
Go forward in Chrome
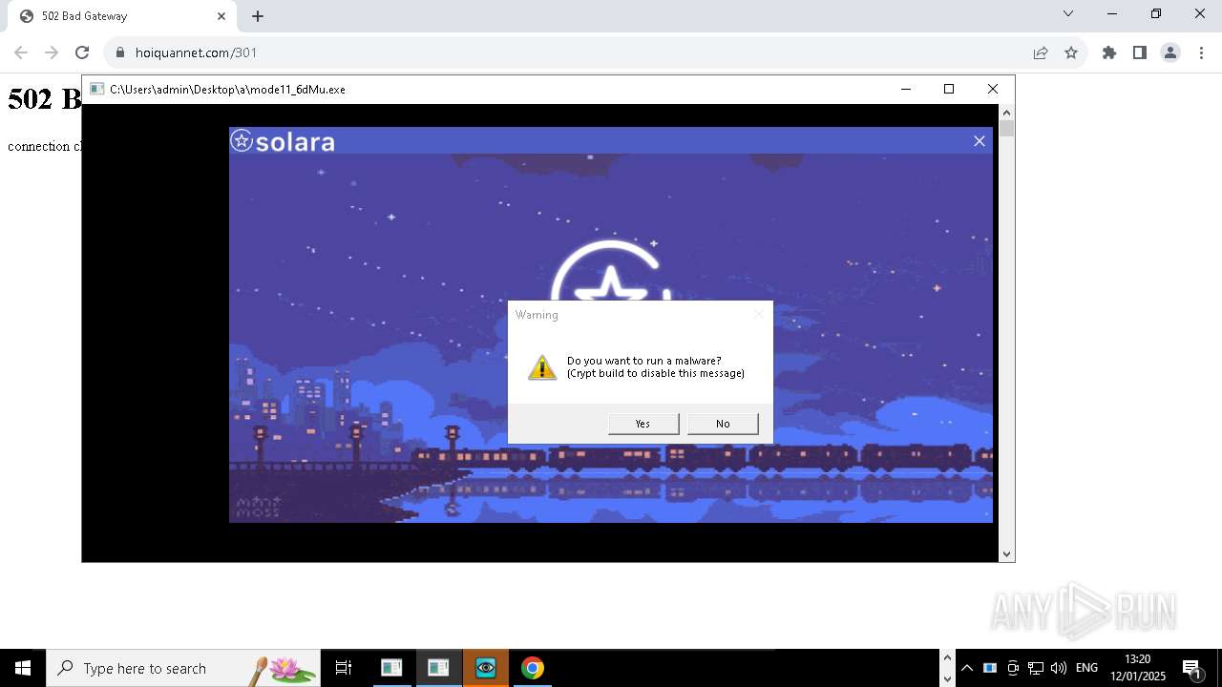[52, 52]
